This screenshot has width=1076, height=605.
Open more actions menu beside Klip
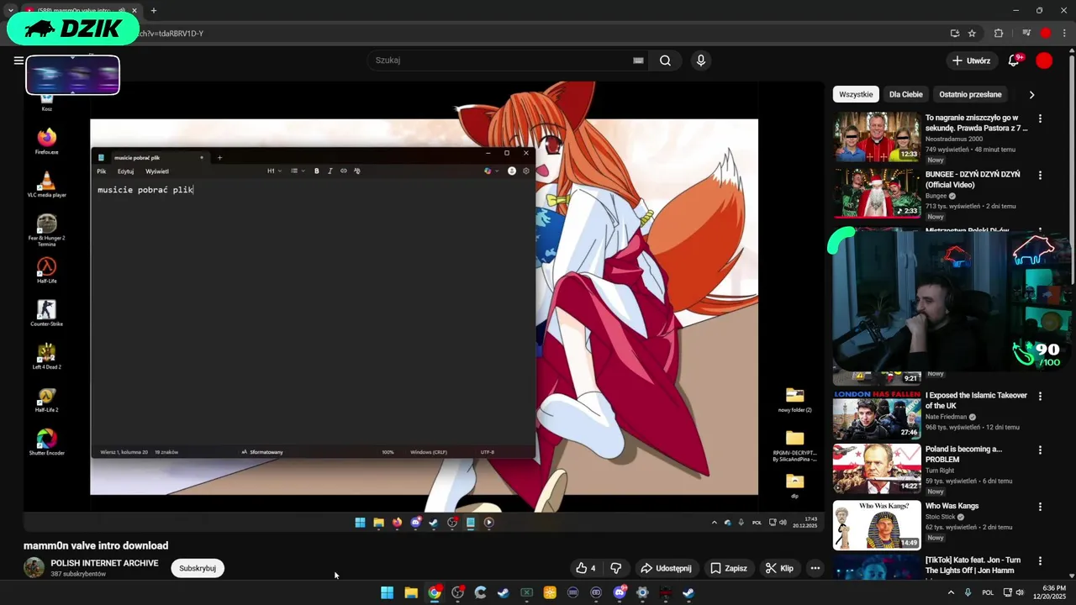pyautogui.click(x=815, y=568)
